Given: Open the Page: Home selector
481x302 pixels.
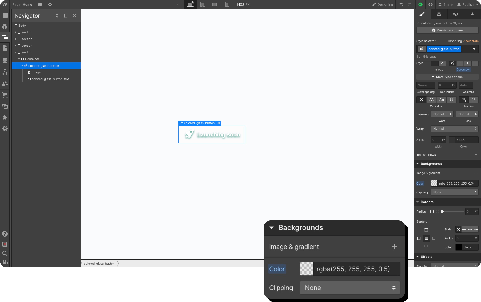Looking at the screenshot, I should pos(22,4).
